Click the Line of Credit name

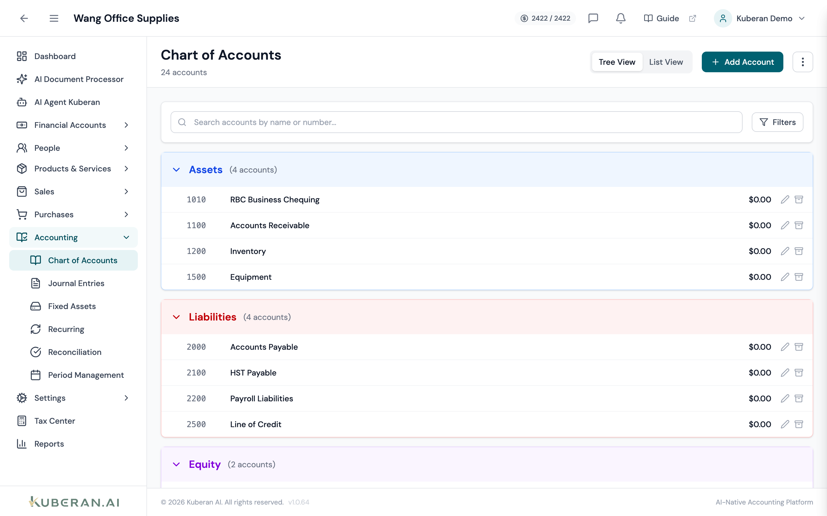[x=256, y=424]
